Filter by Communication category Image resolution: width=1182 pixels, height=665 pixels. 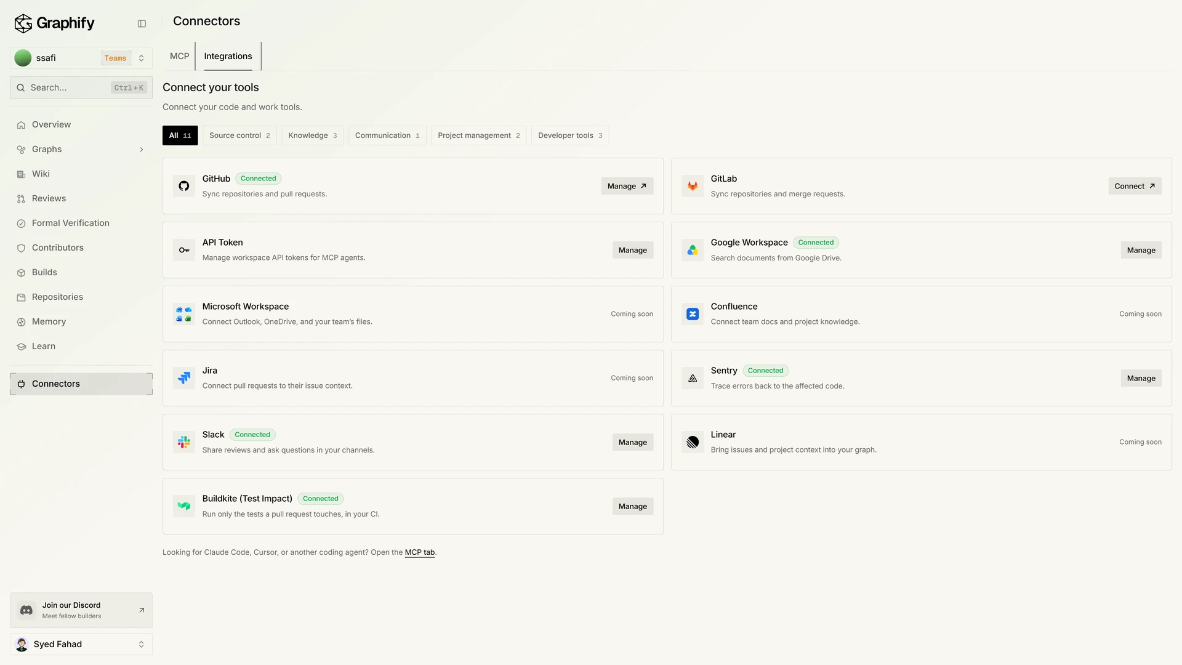(x=387, y=135)
